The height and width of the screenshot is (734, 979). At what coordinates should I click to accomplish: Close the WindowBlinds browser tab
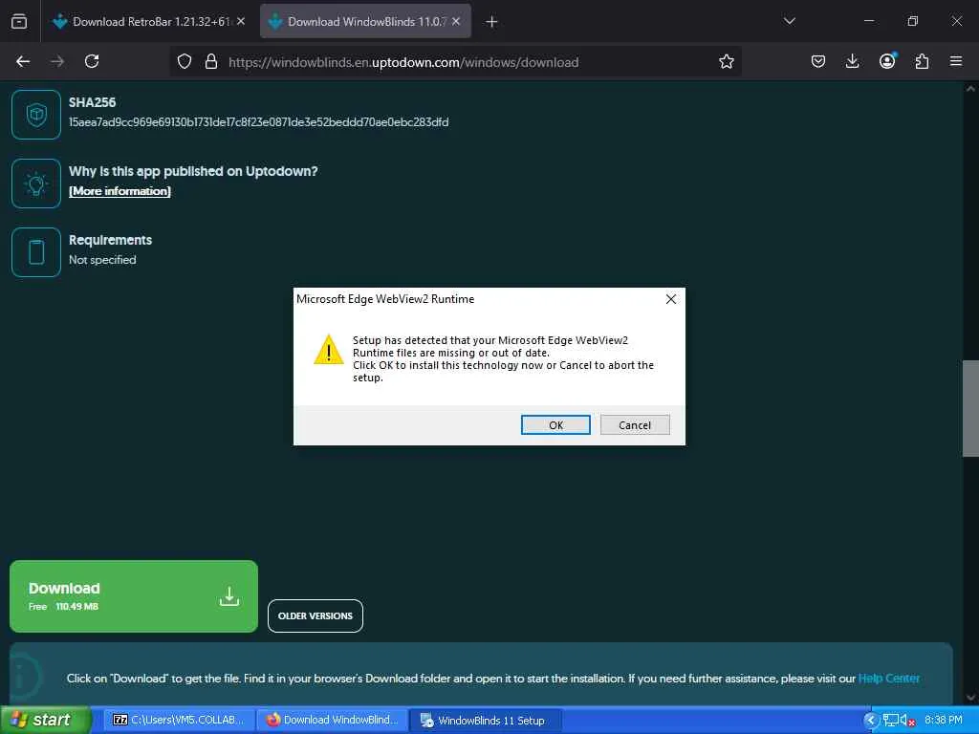(456, 21)
